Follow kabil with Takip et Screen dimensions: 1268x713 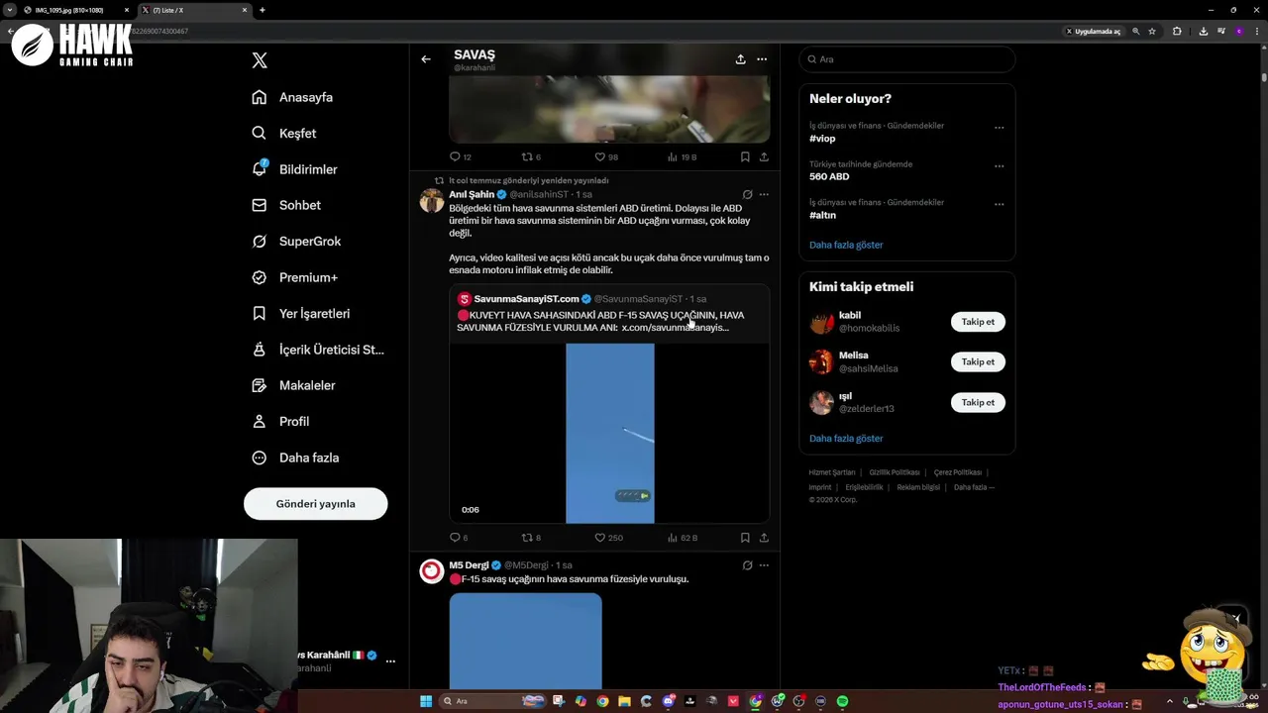[x=978, y=322]
